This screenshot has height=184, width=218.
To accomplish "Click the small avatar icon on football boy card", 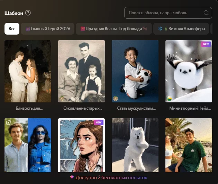I will click(116, 98).
